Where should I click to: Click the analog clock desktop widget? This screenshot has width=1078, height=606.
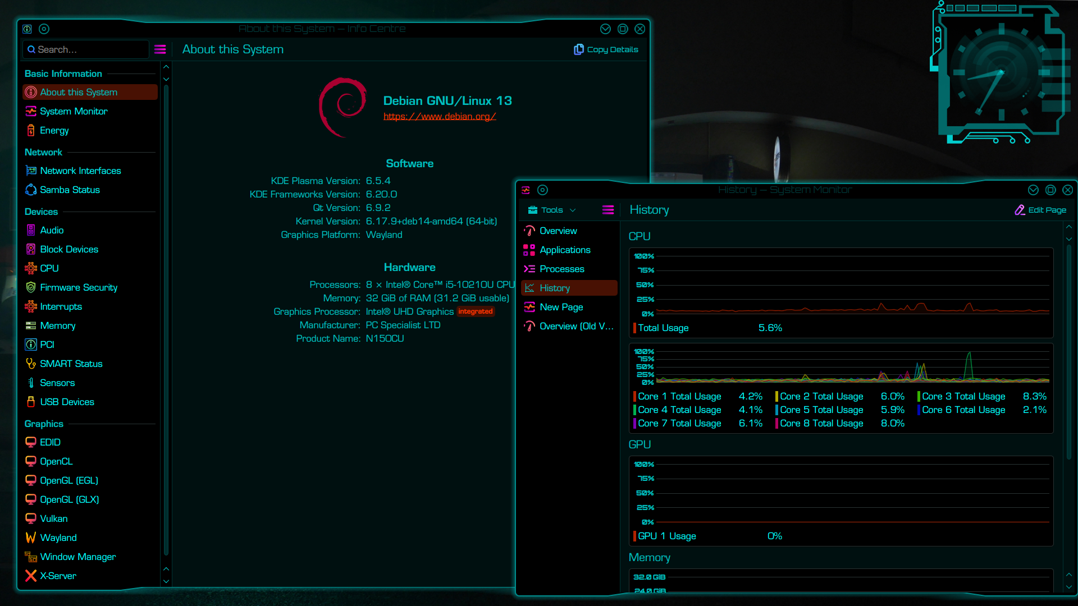[1001, 73]
